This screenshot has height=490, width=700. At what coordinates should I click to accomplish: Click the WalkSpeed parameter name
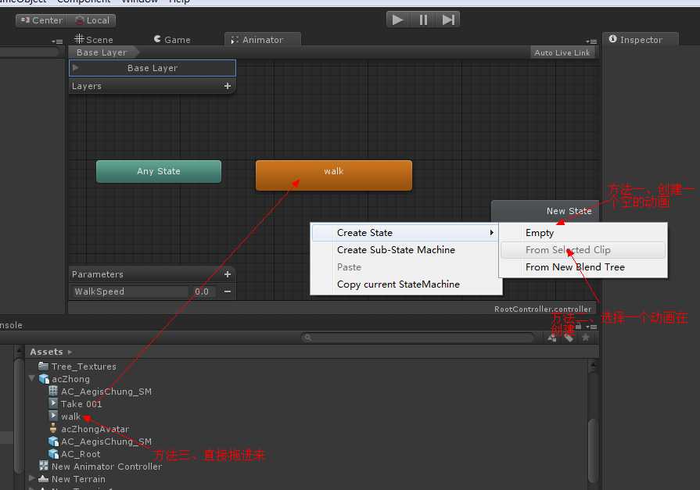tap(99, 291)
